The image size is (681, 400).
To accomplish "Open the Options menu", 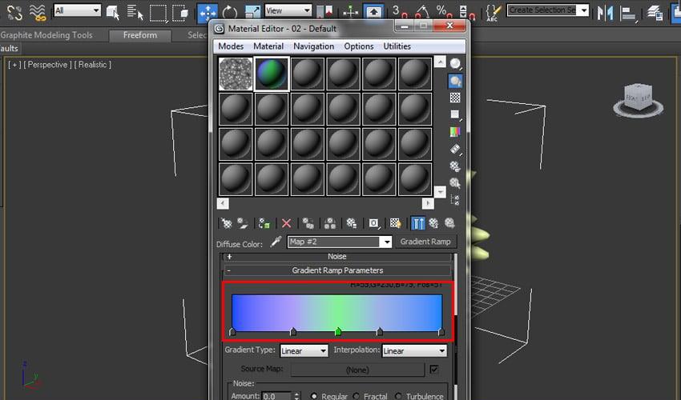I will pyautogui.click(x=359, y=46).
